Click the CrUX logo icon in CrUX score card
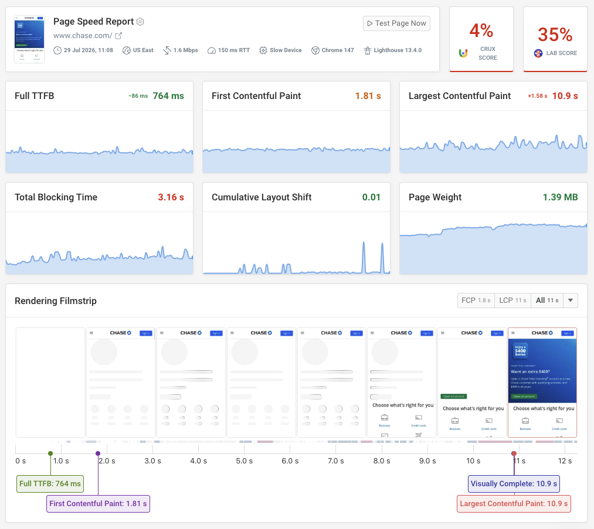The image size is (594, 529). point(463,53)
